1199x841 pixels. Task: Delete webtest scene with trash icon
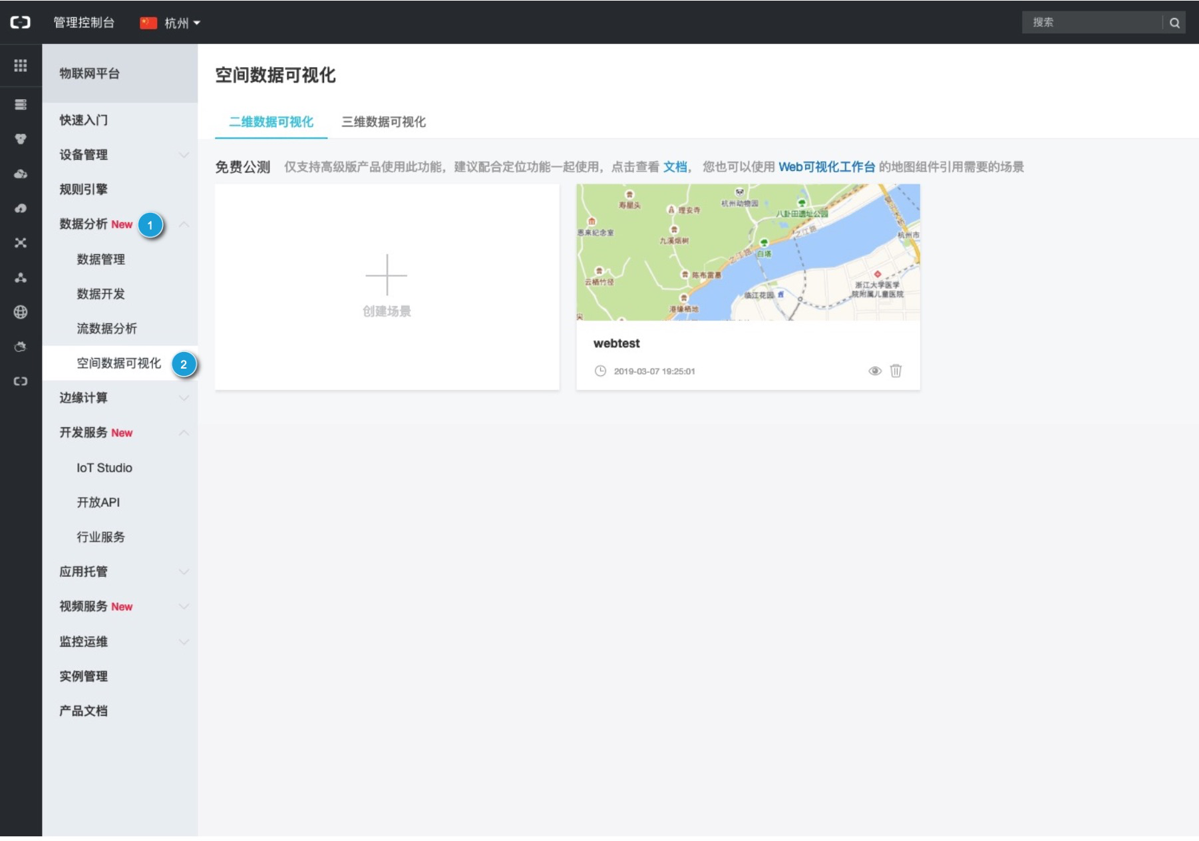click(x=896, y=371)
